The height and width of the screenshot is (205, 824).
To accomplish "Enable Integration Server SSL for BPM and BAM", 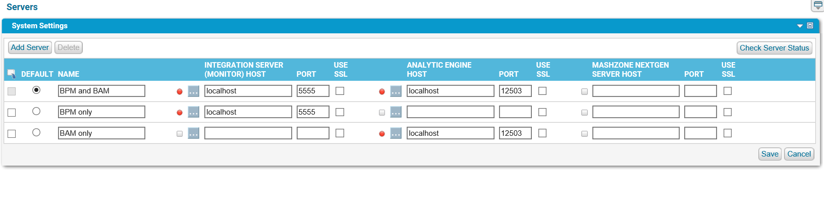I will 340,91.
